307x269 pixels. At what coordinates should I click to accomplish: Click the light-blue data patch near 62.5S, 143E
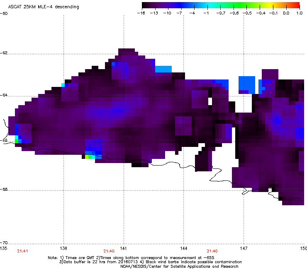[x=163, y=69]
